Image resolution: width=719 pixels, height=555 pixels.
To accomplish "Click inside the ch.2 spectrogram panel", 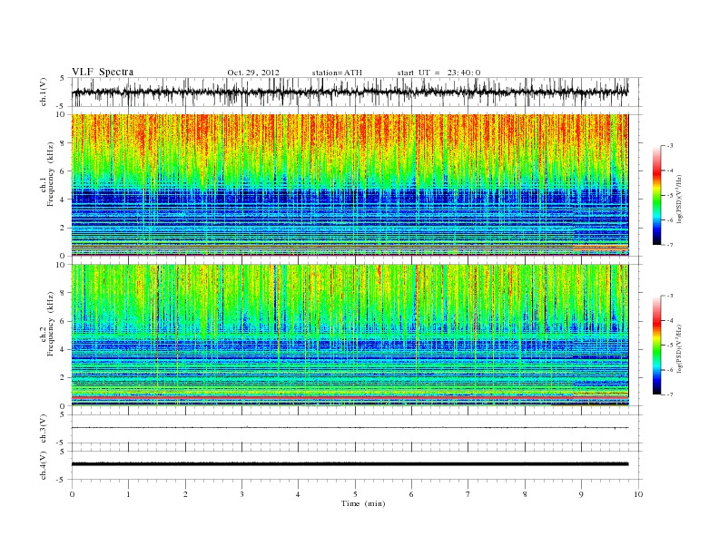I will pyautogui.click(x=350, y=335).
